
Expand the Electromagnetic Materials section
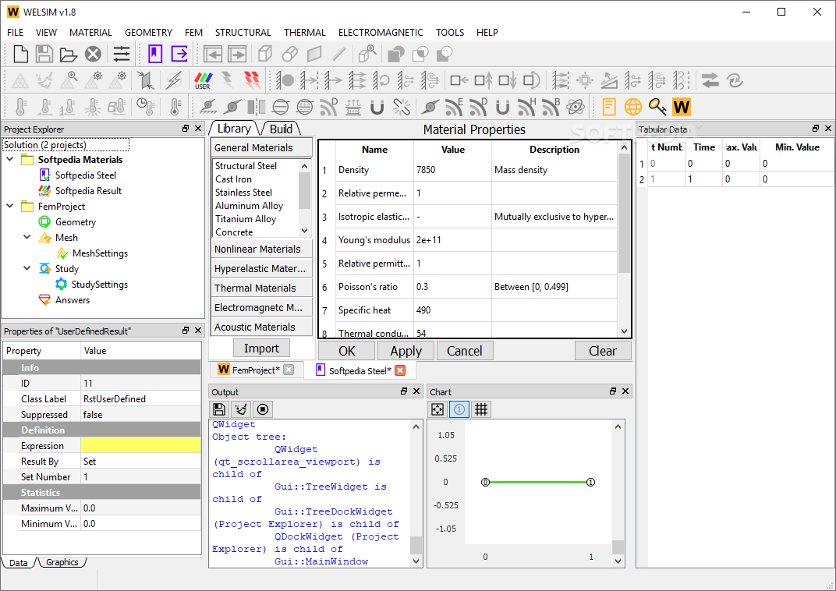pyautogui.click(x=262, y=307)
